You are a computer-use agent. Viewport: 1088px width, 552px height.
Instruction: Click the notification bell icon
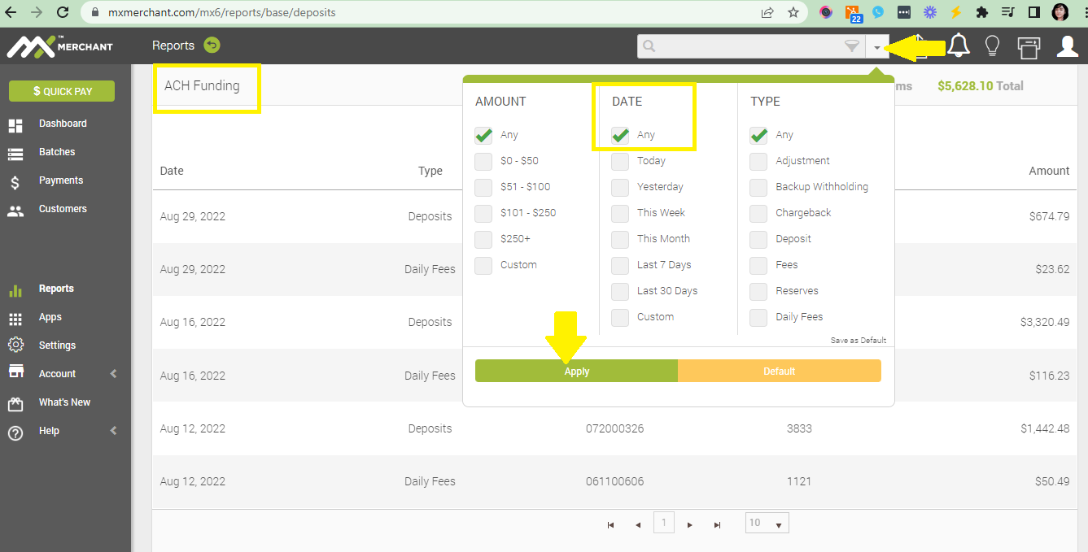[959, 46]
